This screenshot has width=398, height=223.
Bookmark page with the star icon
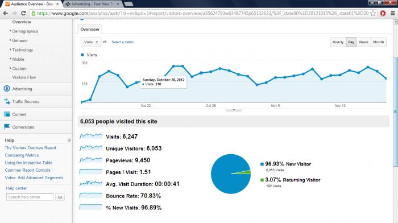373,13
